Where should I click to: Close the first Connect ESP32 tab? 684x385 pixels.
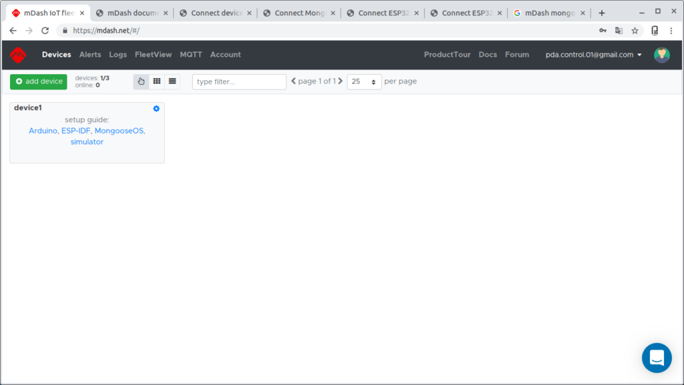(x=417, y=13)
